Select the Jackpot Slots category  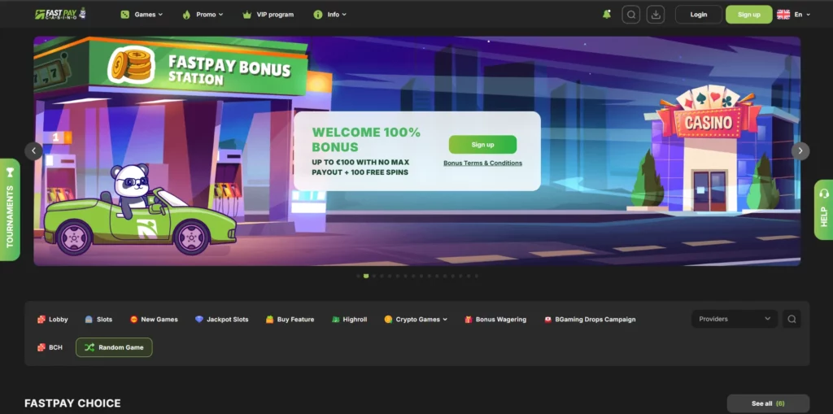point(221,320)
